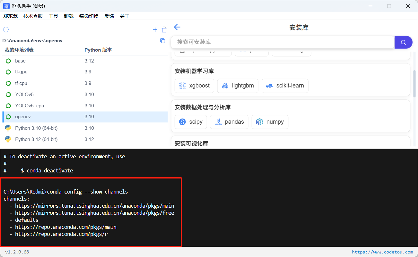Image resolution: width=418 pixels, height=257 pixels.
Task: Open the 工具 menu
Action: [53, 16]
